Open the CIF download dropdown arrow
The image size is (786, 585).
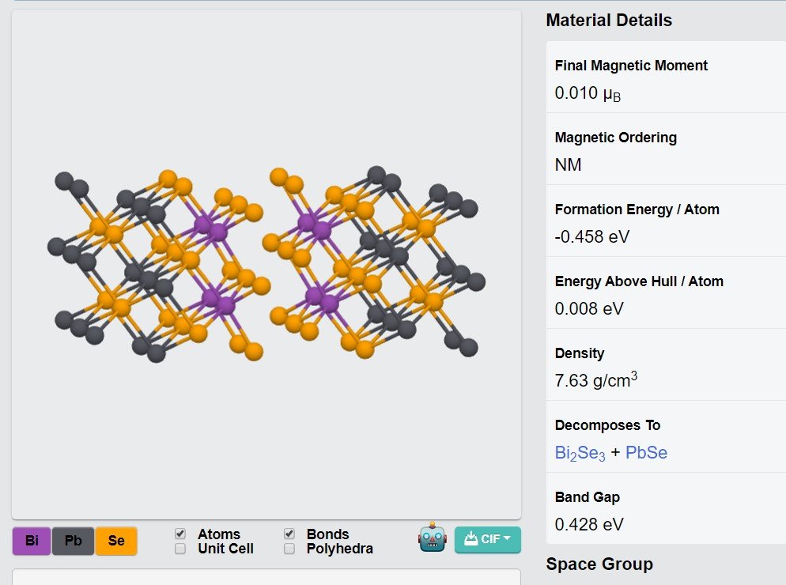pos(507,538)
